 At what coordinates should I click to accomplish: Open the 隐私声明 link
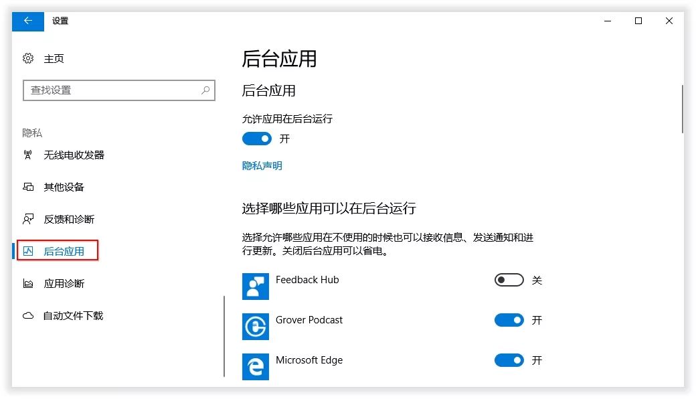(262, 165)
